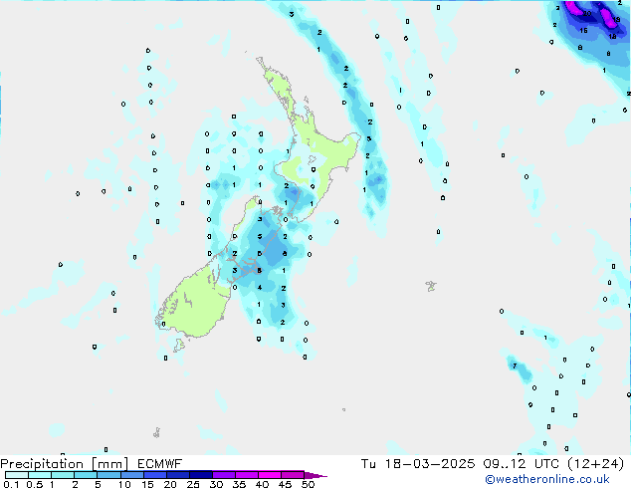Click the 1–2 mm legend color swatch

[63, 475]
